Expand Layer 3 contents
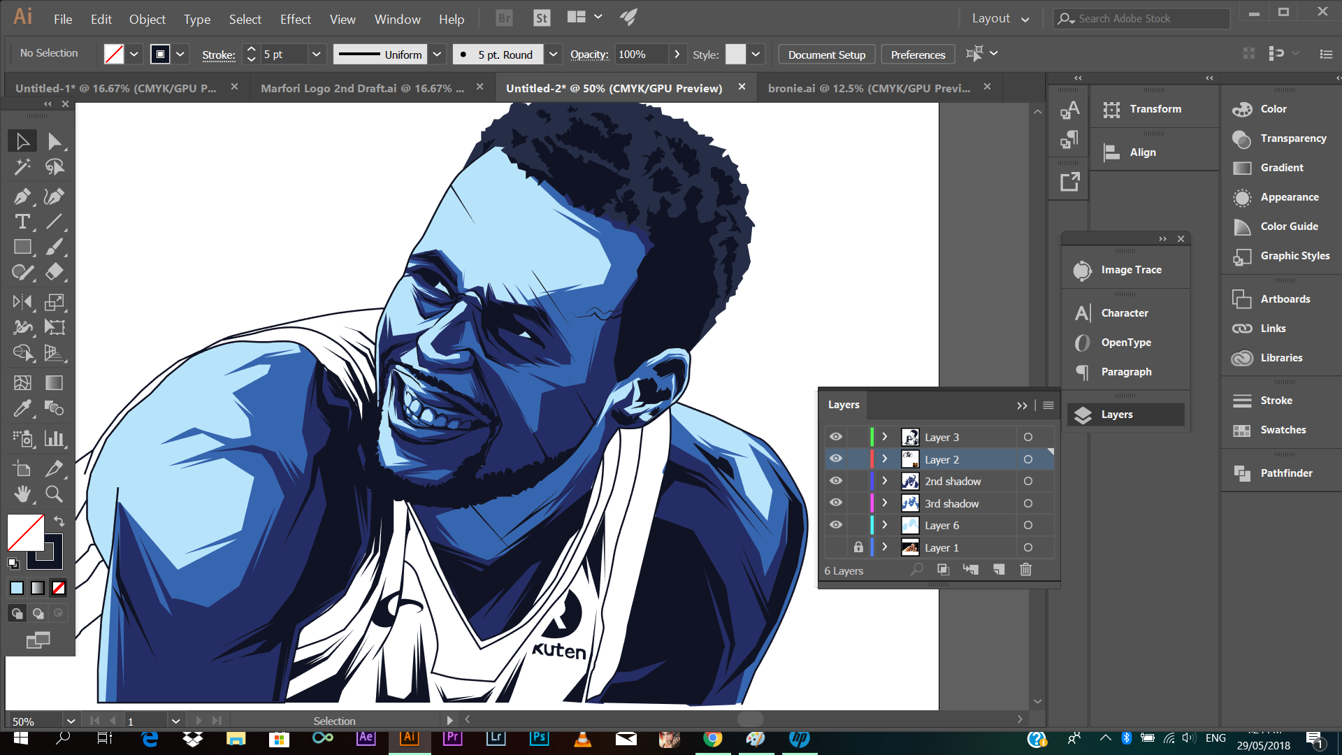The height and width of the screenshot is (755, 1342). click(x=884, y=437)
